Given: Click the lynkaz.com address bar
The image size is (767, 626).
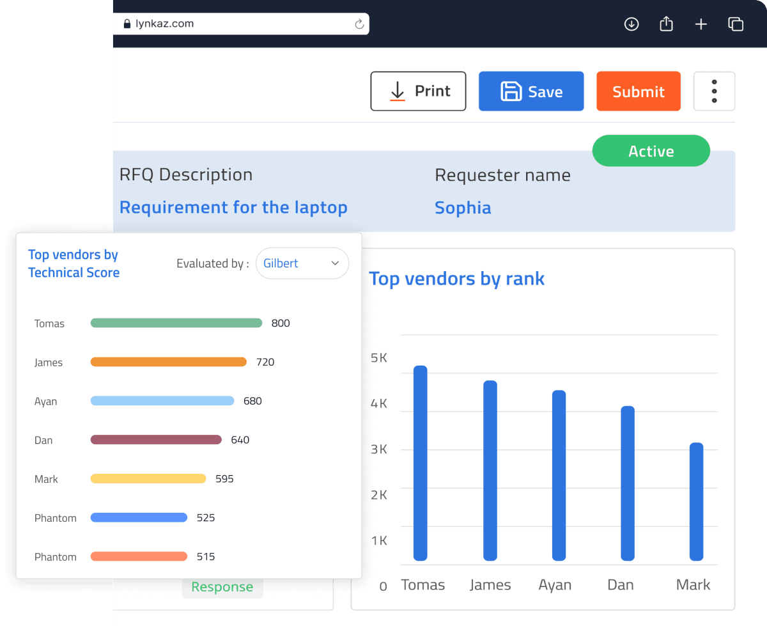Looking at the screenshot, I should point(241,24).
